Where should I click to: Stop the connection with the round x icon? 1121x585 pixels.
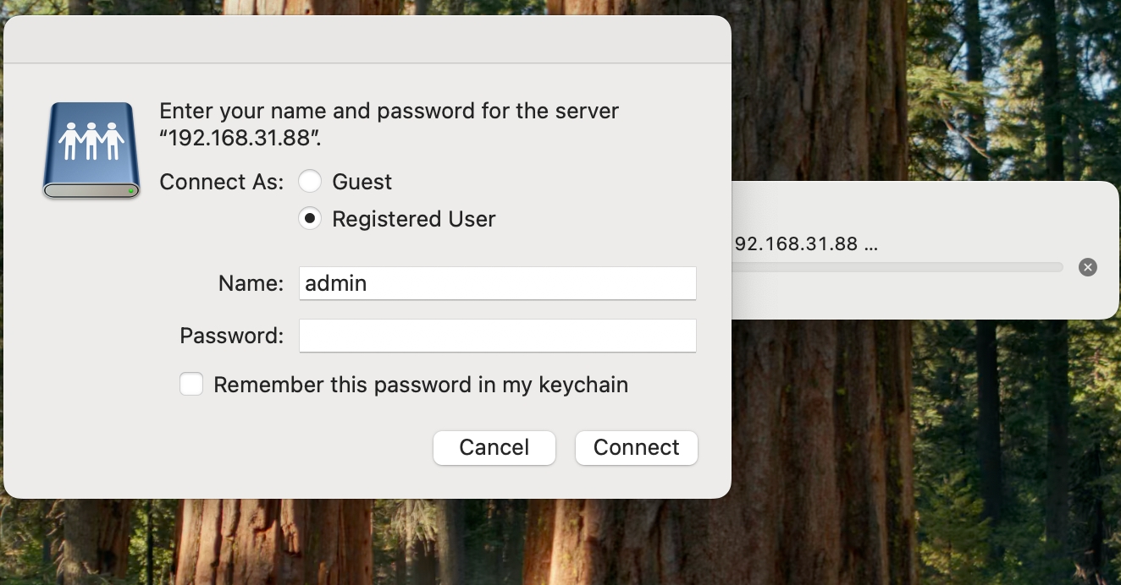(x=1088, y=267)
